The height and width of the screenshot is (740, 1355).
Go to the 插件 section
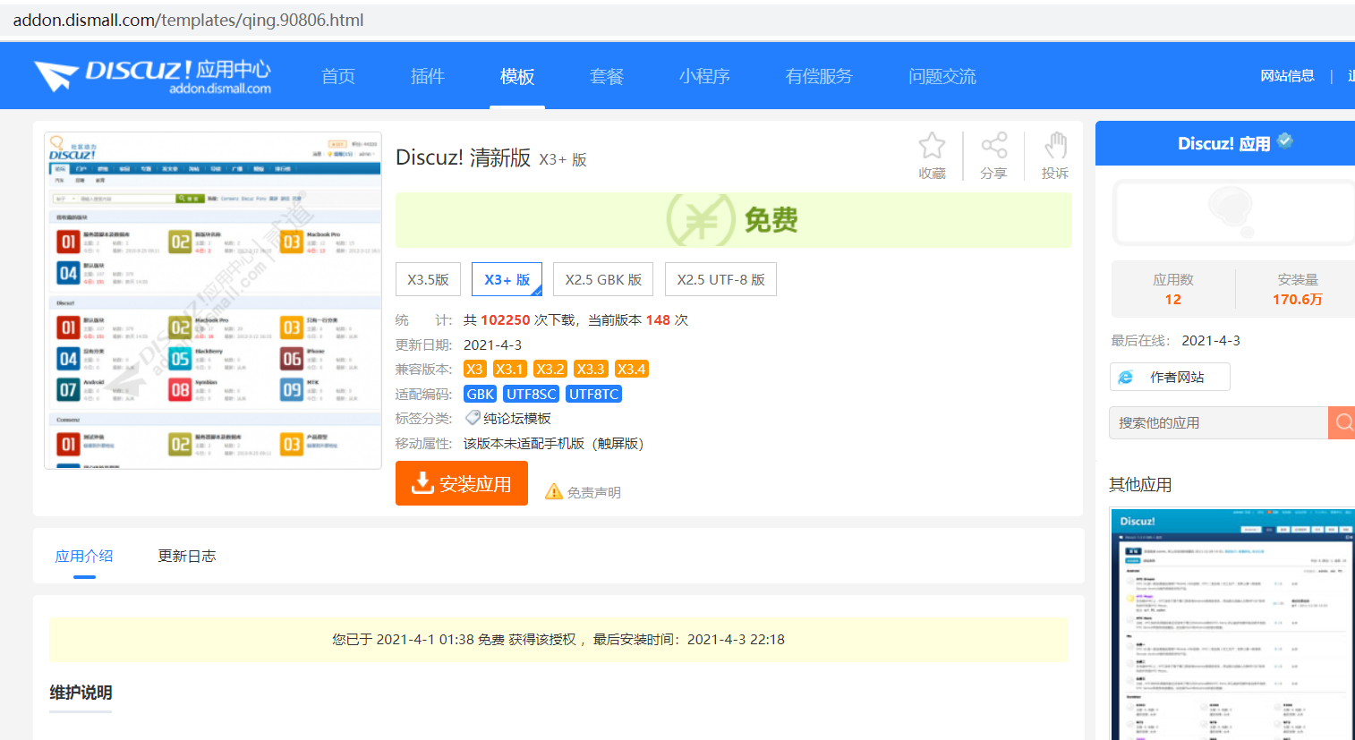[428, 76]
